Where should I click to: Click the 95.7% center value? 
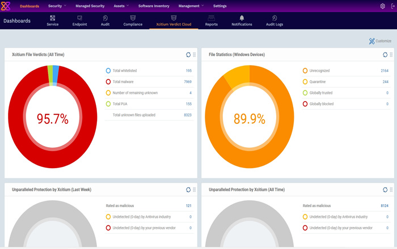click(53, 119)
